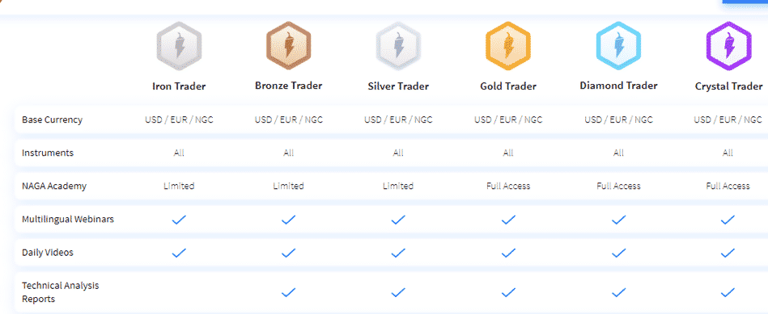Click the blue button at top right

[745, 2]
